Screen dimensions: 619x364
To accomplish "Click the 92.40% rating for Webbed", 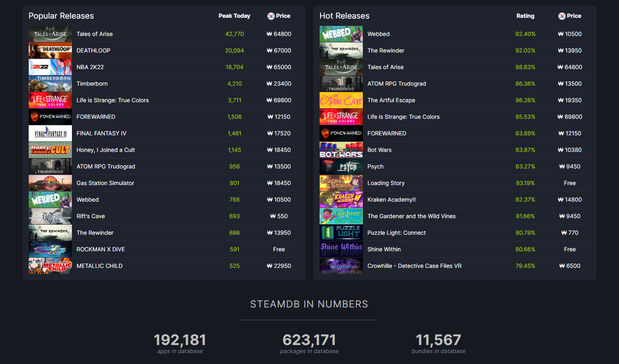I will click(525, 34).
